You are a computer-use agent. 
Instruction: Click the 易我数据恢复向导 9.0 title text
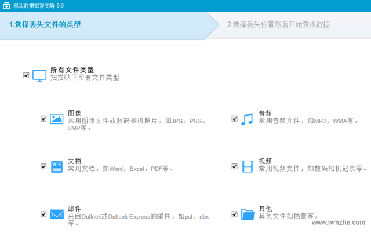tap(39, 6)
